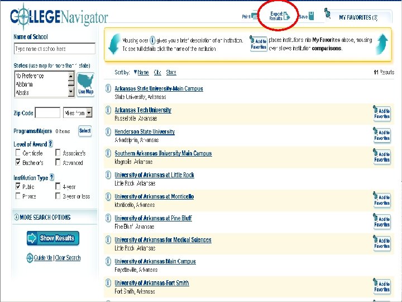Sort results by State
Image resolution: width=402 pixels, height=302 pixels.
[x=171, y=72]
